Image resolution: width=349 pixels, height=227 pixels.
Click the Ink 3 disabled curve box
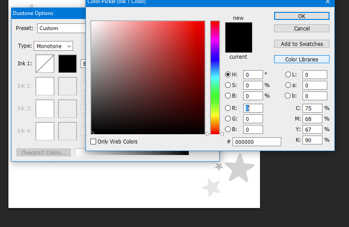click(x=45, y=109)
